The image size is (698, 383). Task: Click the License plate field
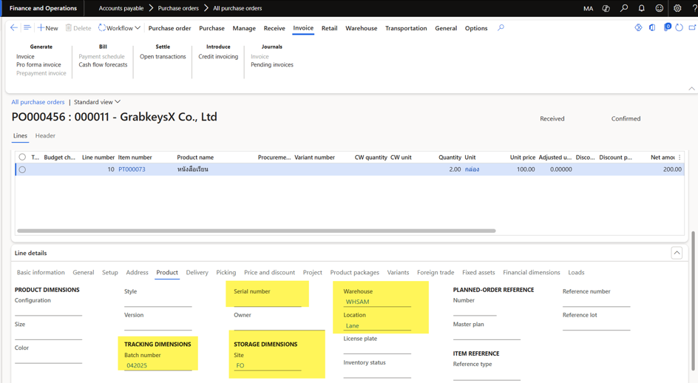pos(377,349)
